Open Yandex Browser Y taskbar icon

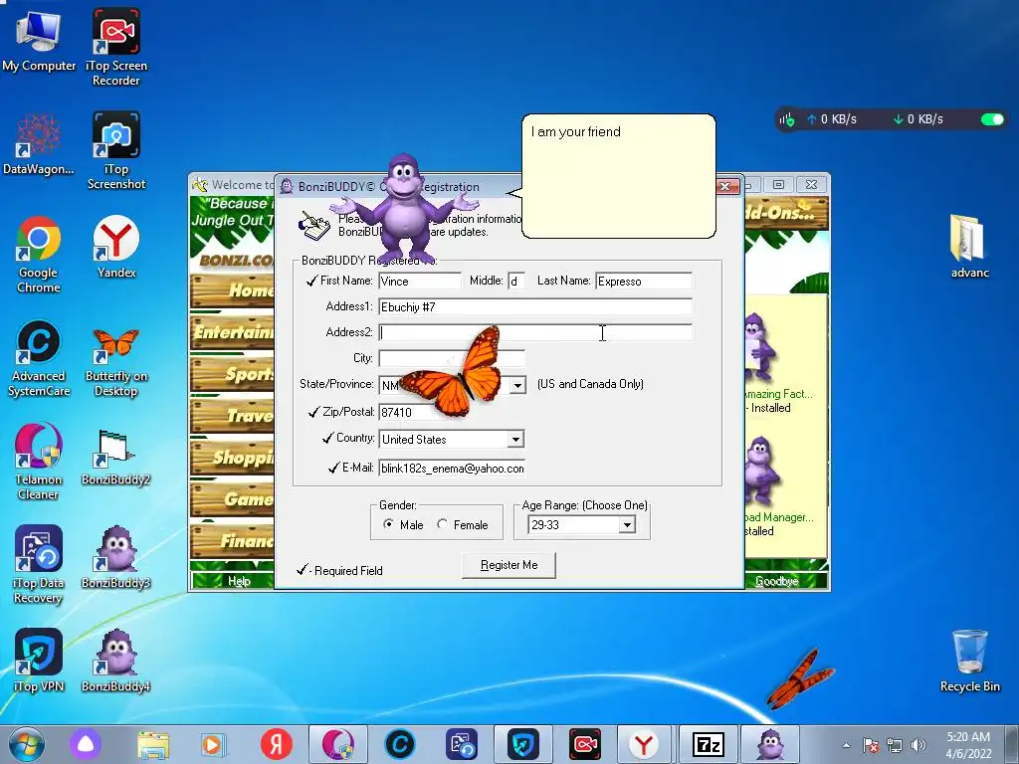tap(644, 744)
